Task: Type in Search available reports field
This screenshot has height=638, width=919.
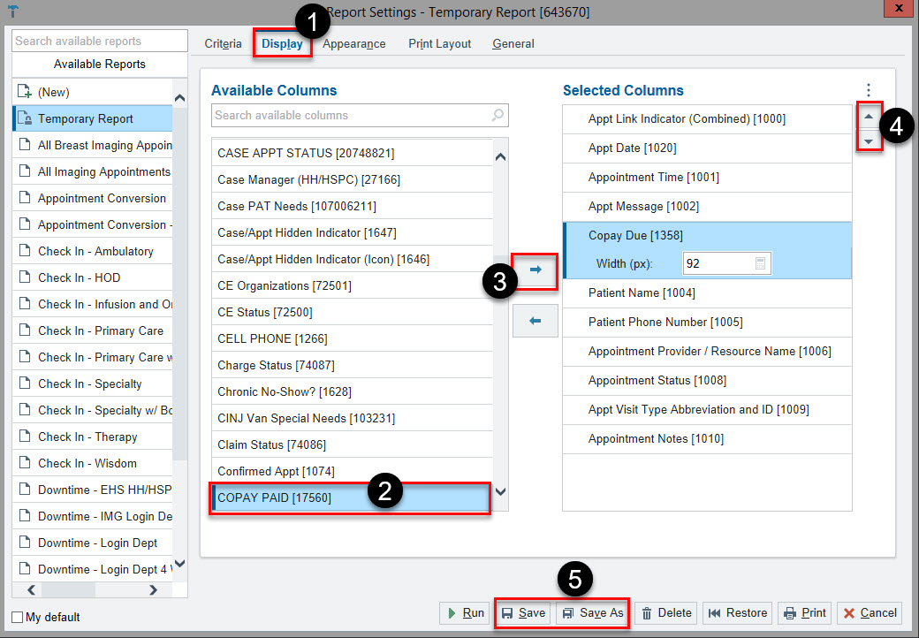Action: [x=100, y=41]
